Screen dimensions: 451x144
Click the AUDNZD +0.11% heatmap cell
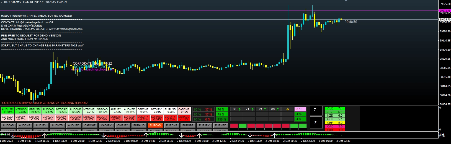click(130, 111)
